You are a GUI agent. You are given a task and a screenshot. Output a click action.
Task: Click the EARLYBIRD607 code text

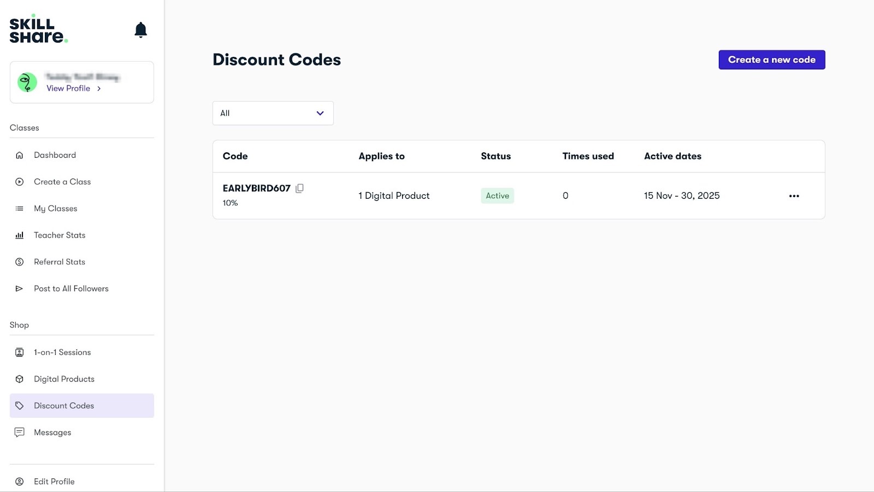pos(257,188)
